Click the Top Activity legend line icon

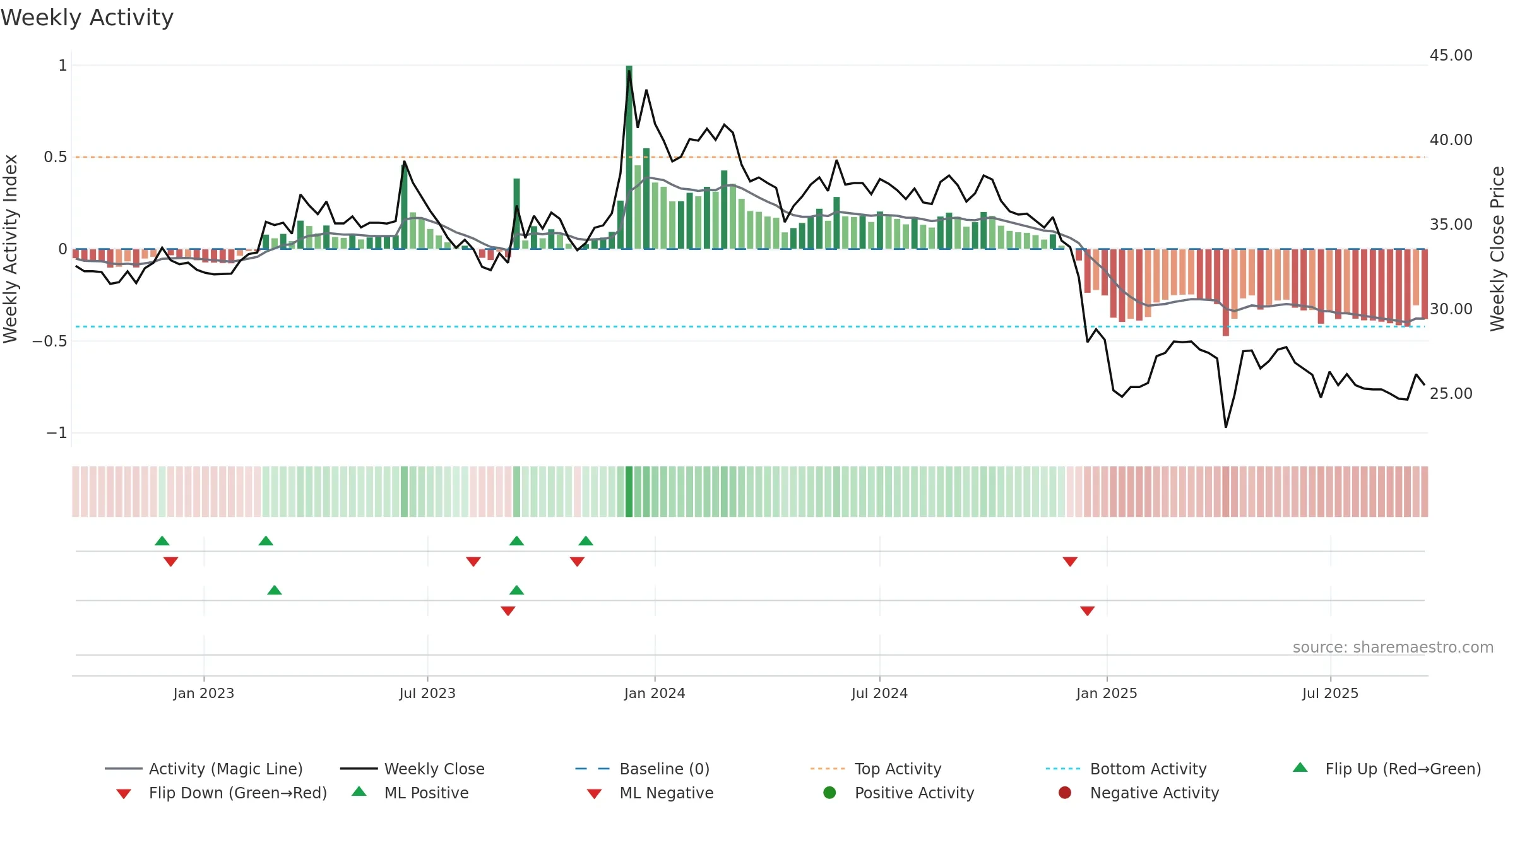pyautogui.click(x=827, y=769)
